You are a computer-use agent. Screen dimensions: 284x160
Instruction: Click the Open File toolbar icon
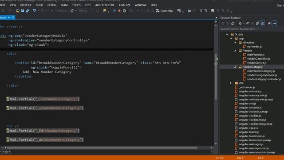18,11
